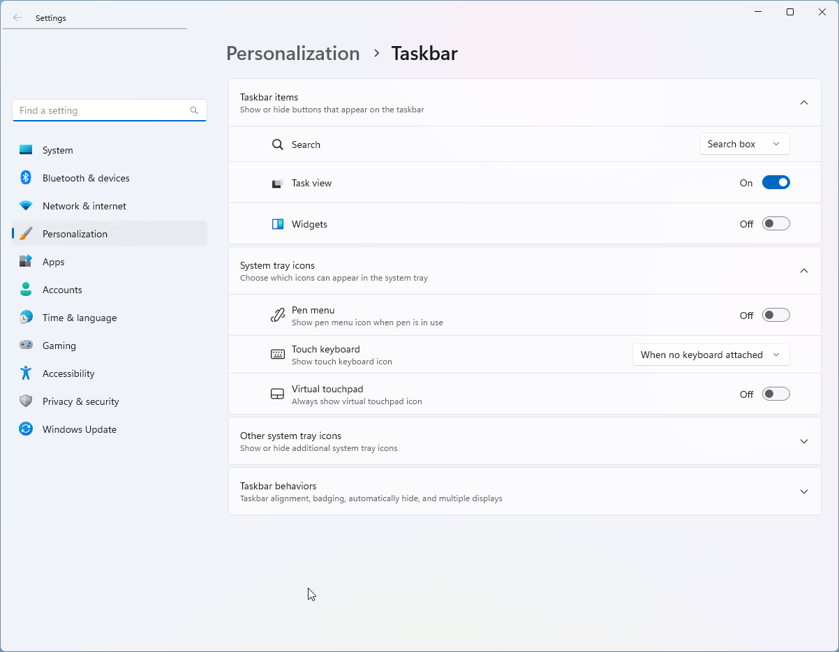Click the Find a setting search field
Screen dimensions: 839x652
110,110
